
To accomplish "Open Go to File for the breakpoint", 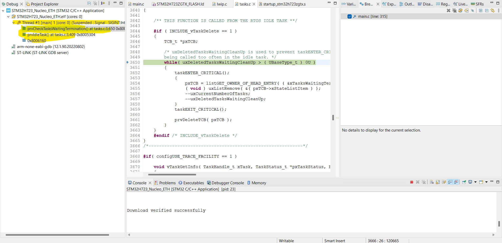I will click(x=466, y=11).
